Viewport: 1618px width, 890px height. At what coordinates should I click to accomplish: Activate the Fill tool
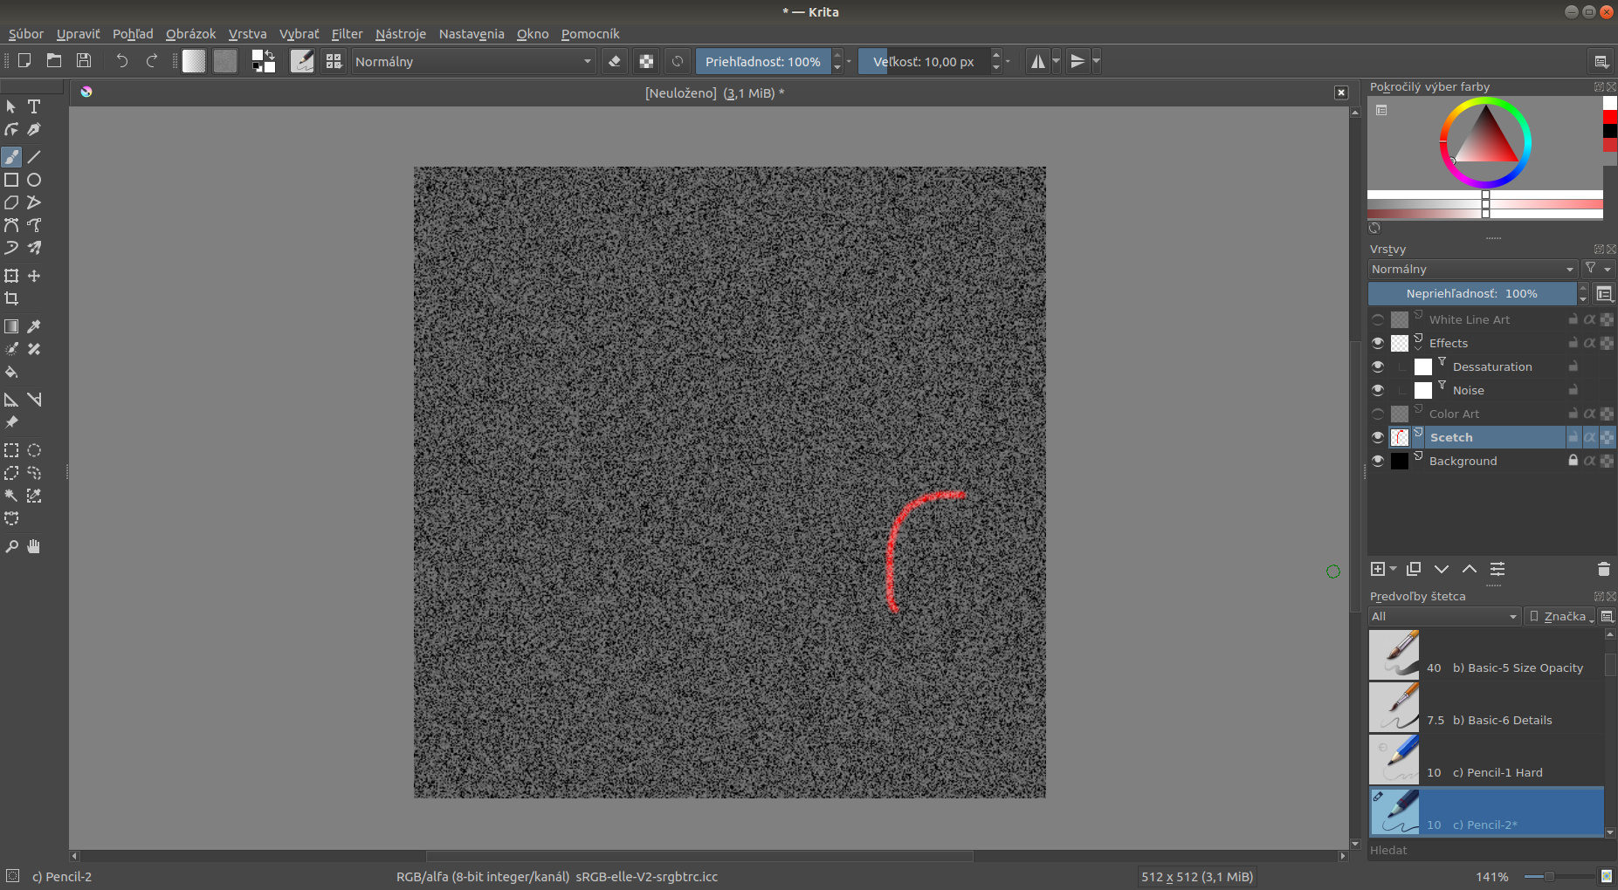click(x=11, y=373)
